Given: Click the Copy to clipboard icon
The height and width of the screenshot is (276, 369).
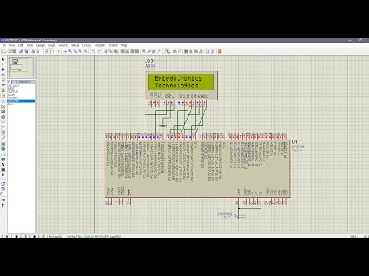Looking at the screenshot, I should point(111,51).
